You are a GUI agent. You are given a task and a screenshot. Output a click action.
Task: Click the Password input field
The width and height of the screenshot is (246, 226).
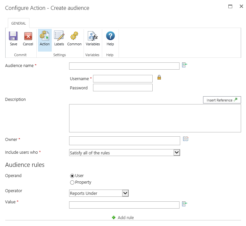(123, 88)
